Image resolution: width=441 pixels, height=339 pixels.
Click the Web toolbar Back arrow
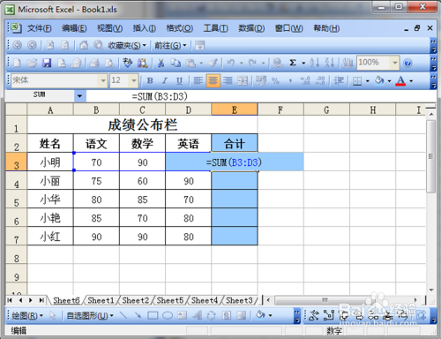(18, 45)
